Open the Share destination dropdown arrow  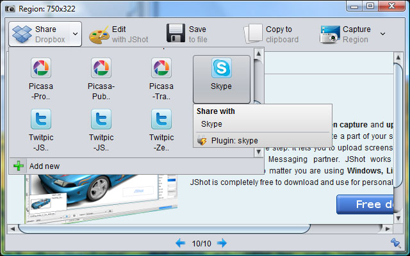(75, 34)
